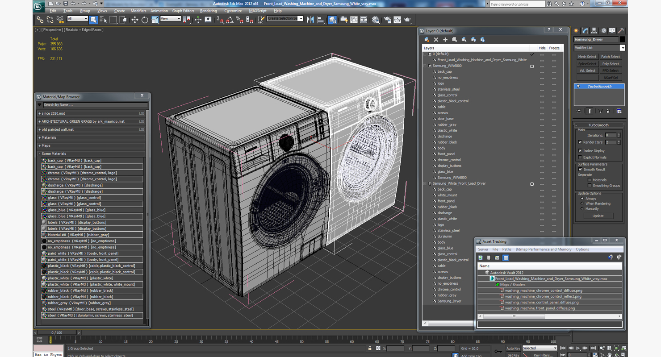Click Configure Modifier Sets icon
This screenshot has width=661, height=357.
click(x=619, y=111)
